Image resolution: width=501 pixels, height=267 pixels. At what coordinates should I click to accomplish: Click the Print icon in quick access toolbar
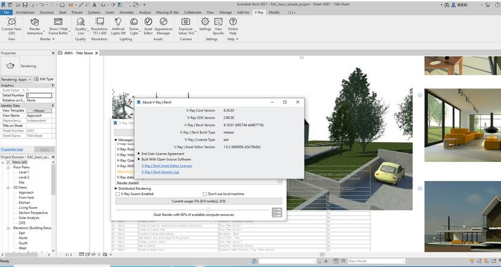pyautogui.click(x=62, y=5)
